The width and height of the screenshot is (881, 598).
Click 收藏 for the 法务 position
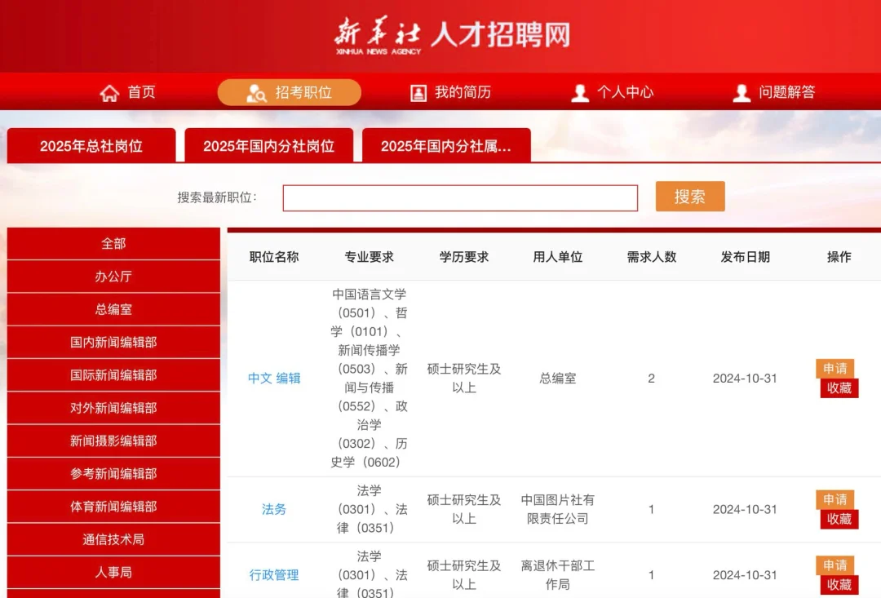(839, 519)
